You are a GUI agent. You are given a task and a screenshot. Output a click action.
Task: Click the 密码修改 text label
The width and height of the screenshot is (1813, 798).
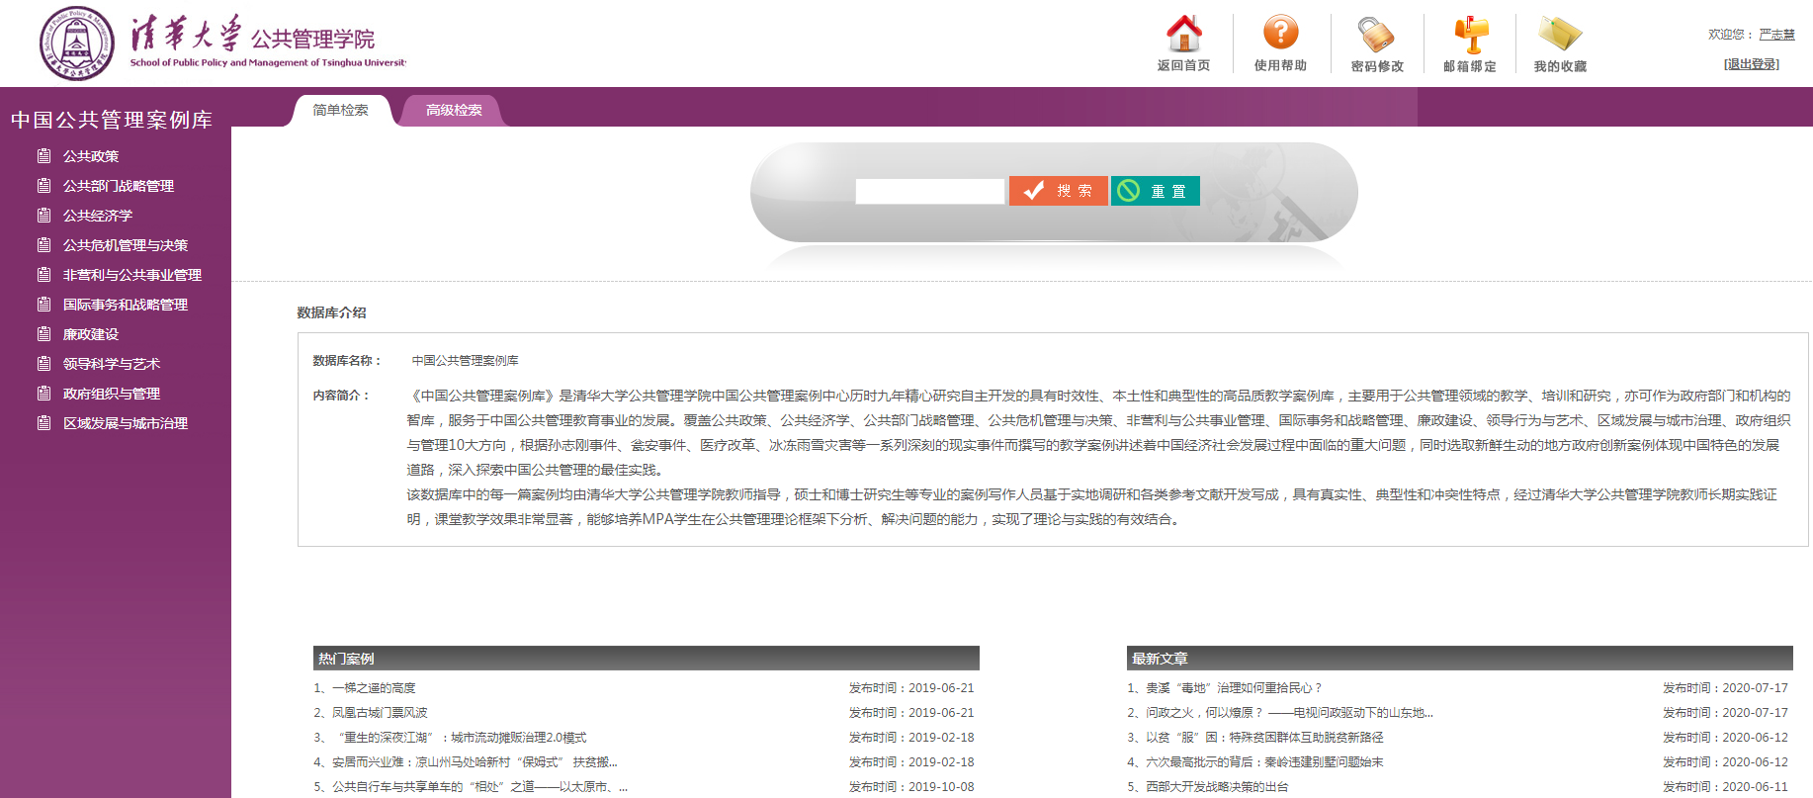tap(1377, 66)
